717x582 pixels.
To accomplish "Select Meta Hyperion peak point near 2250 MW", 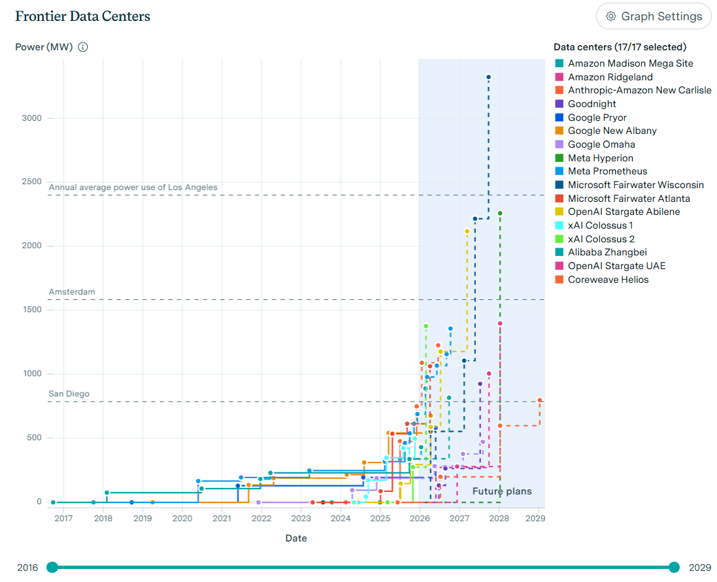I will [x=500, y=214].
